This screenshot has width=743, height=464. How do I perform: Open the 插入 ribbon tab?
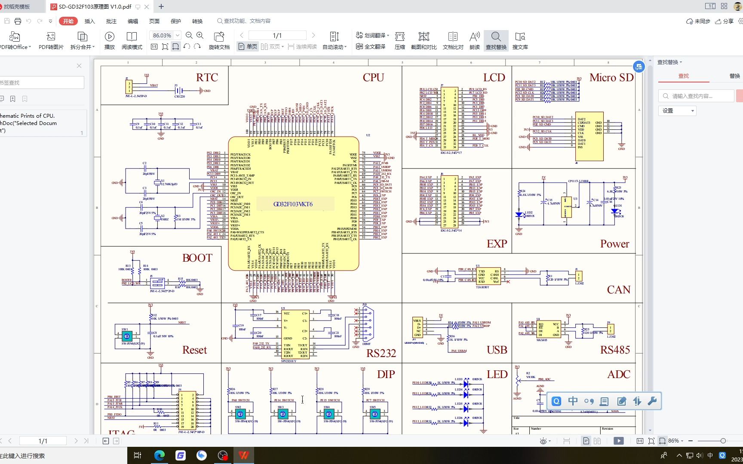(x=89, y=21)
